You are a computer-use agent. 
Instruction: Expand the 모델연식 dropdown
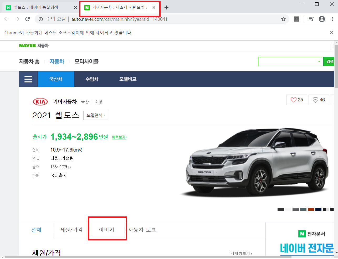(x=96, y=115)
